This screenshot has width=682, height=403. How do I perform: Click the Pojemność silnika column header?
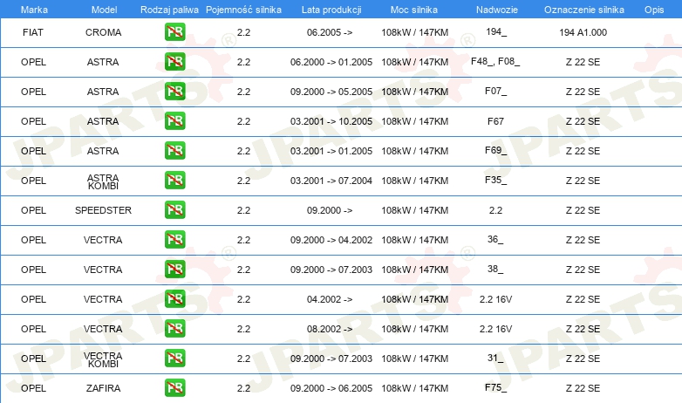(243, 10)
